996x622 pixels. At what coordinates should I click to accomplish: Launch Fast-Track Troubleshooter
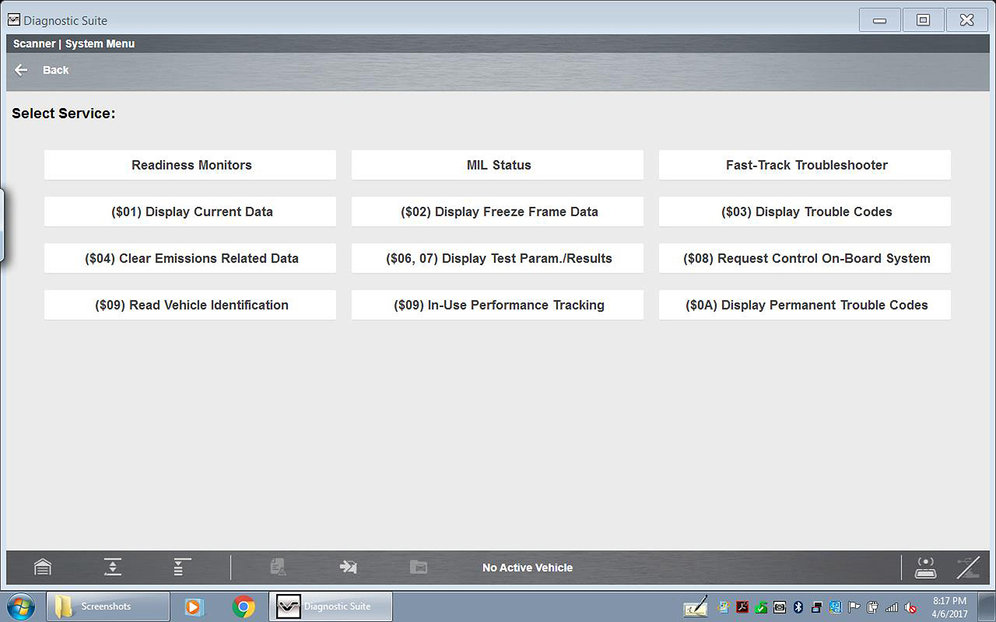805,165
